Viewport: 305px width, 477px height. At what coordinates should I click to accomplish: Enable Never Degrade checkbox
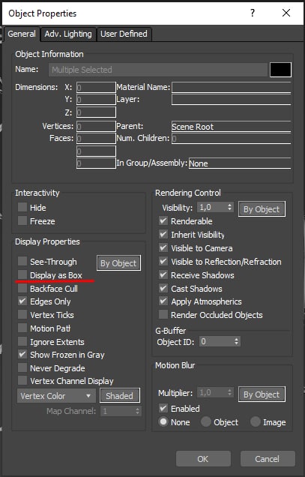coord(22,367)
